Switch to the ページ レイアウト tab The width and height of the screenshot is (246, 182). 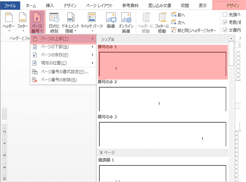[99, 6]
